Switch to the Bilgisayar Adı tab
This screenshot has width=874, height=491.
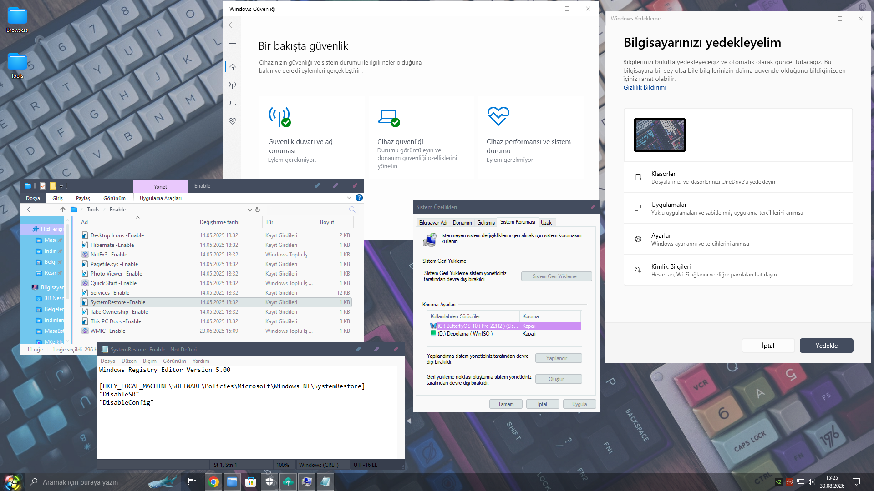[x=433, y=223]
